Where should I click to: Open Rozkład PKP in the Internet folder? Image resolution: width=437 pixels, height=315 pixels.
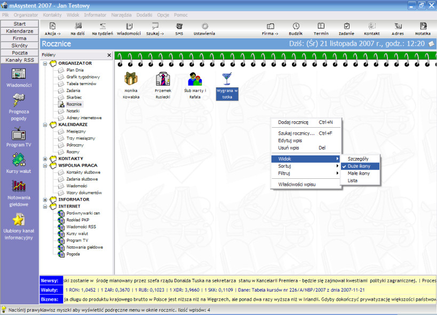pyautogui.click(x=77, y=220)
